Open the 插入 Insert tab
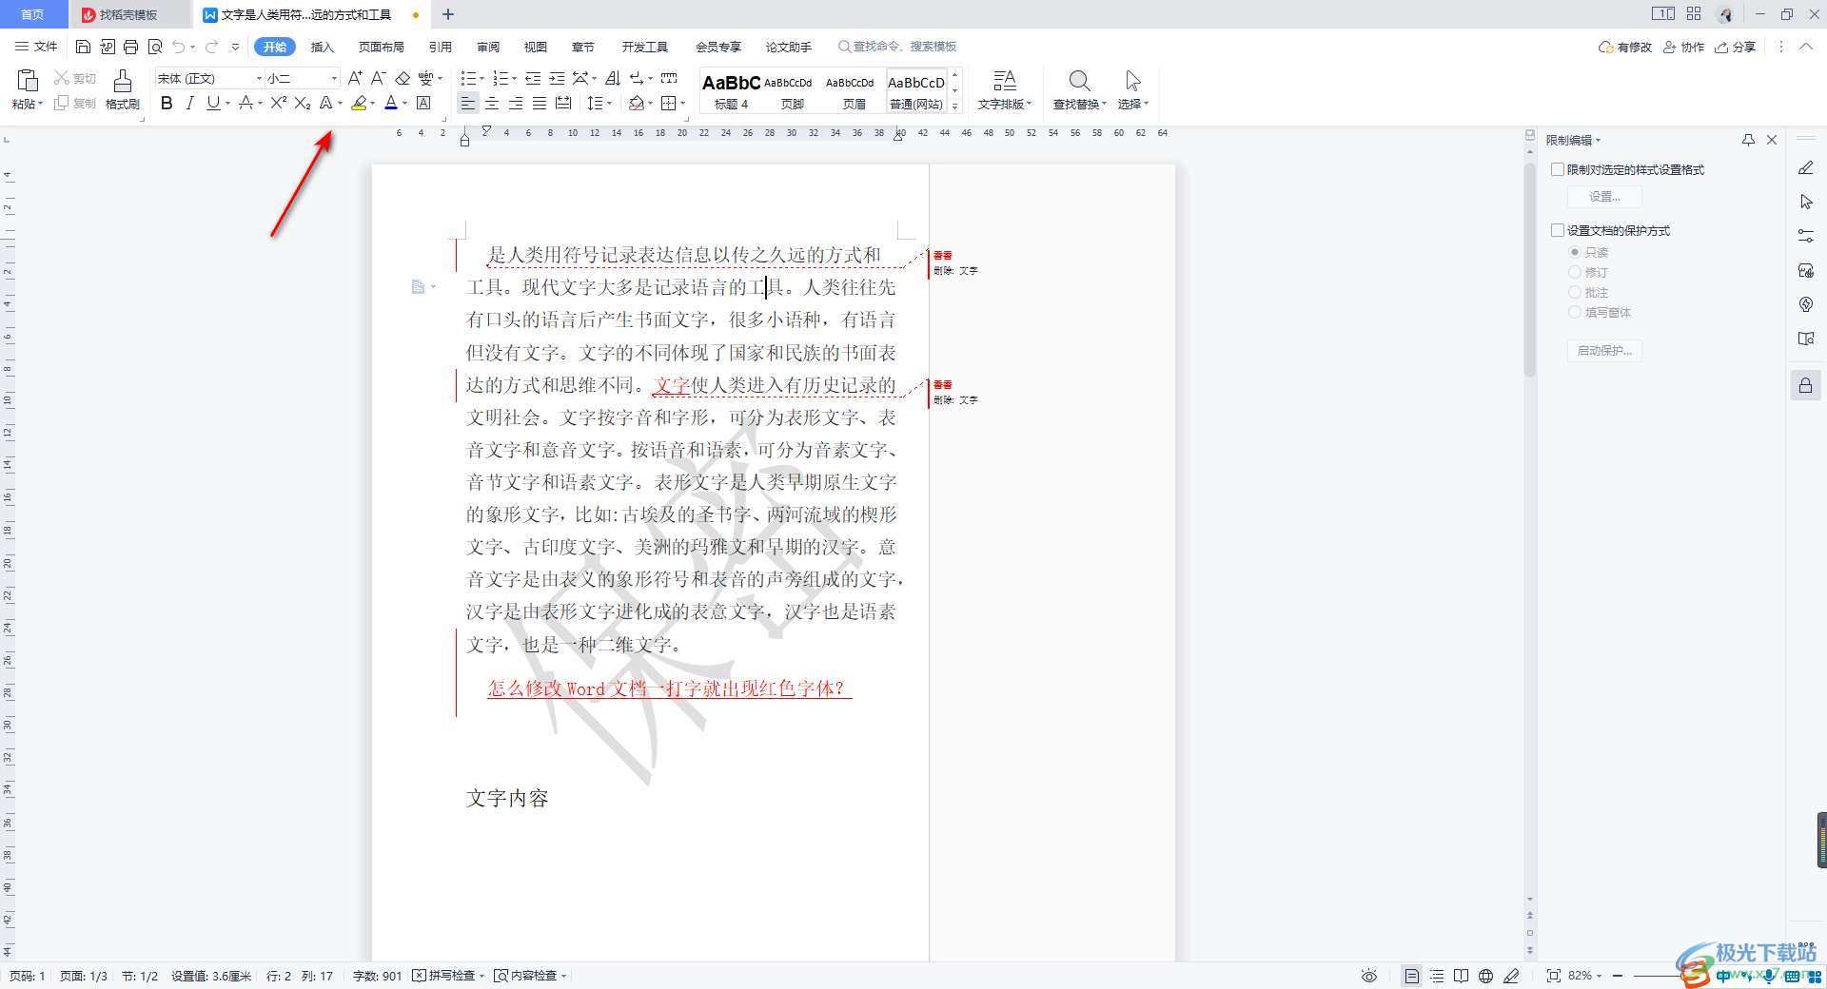 pos(323,47)
